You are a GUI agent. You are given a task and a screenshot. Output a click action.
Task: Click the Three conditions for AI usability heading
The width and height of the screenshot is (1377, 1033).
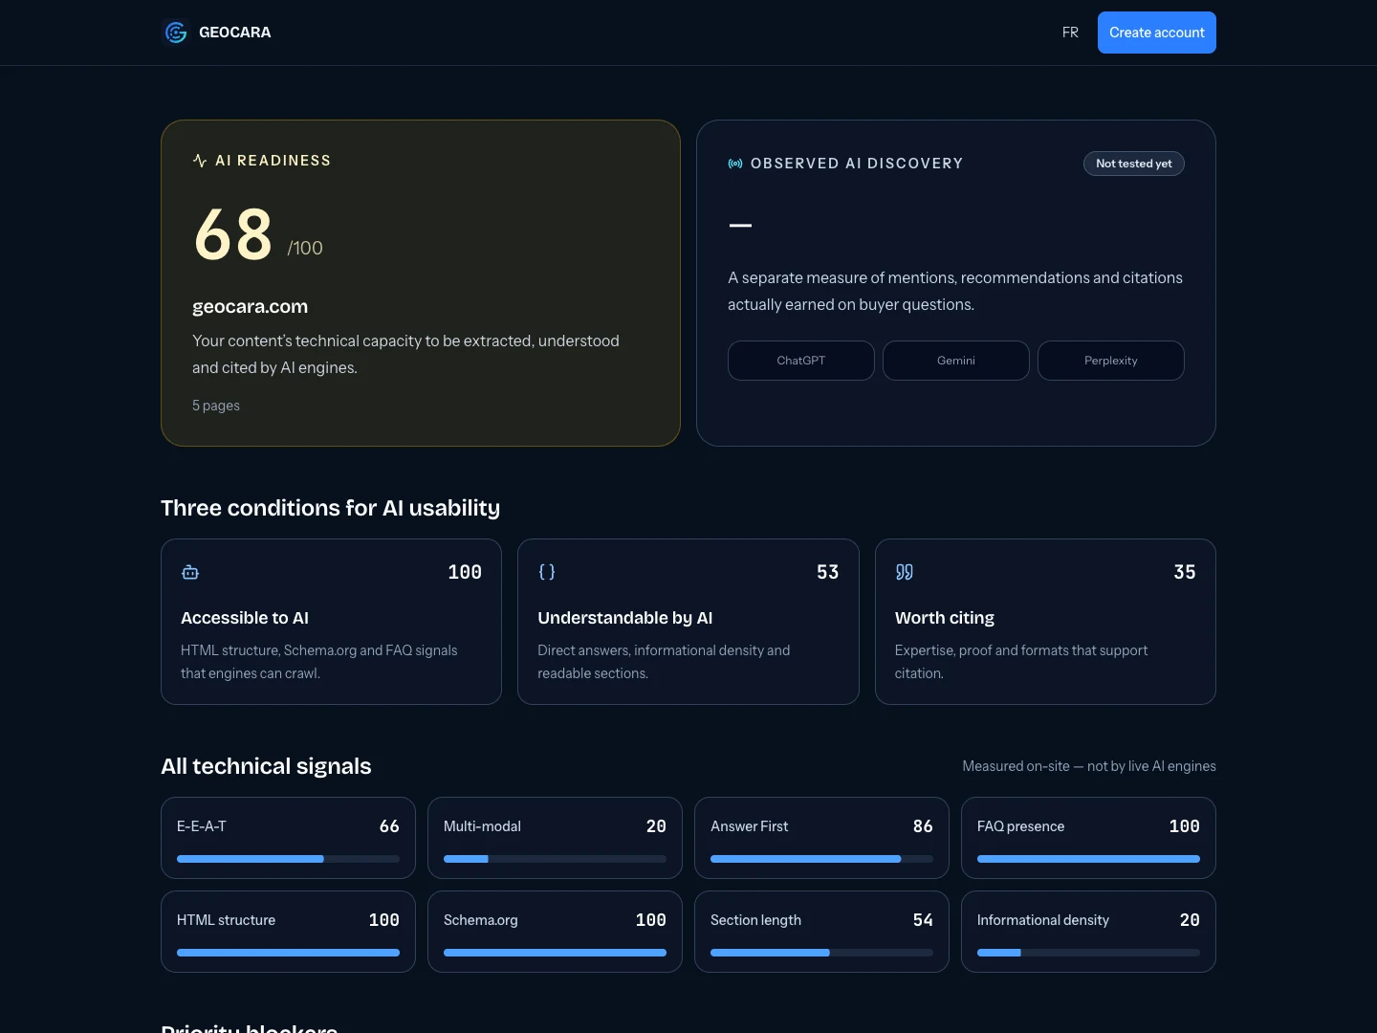click(x=331, y=508)
